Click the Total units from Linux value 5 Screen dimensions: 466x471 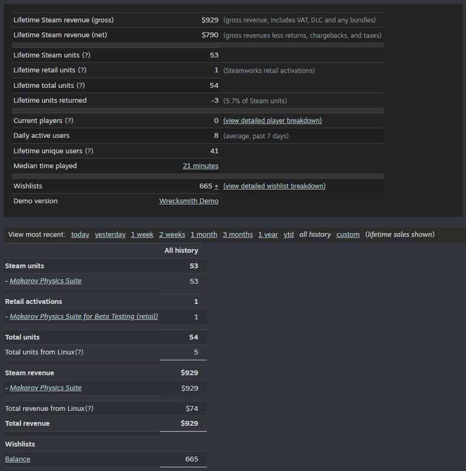(196, 352)
